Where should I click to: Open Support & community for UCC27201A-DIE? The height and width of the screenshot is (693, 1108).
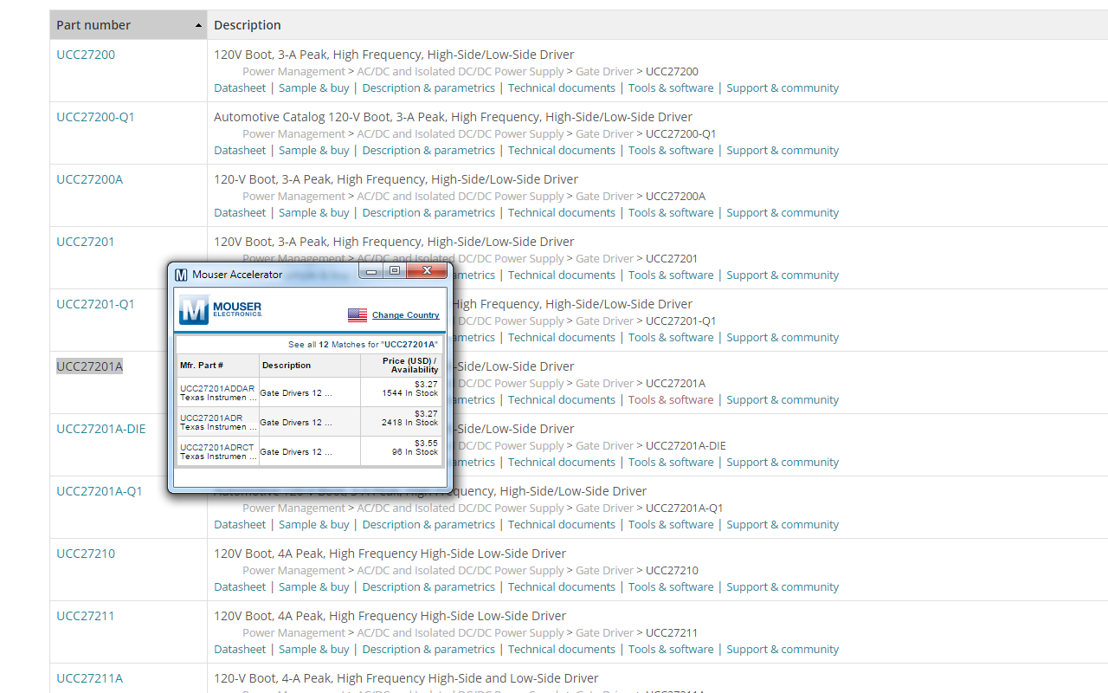coord(783,463)
